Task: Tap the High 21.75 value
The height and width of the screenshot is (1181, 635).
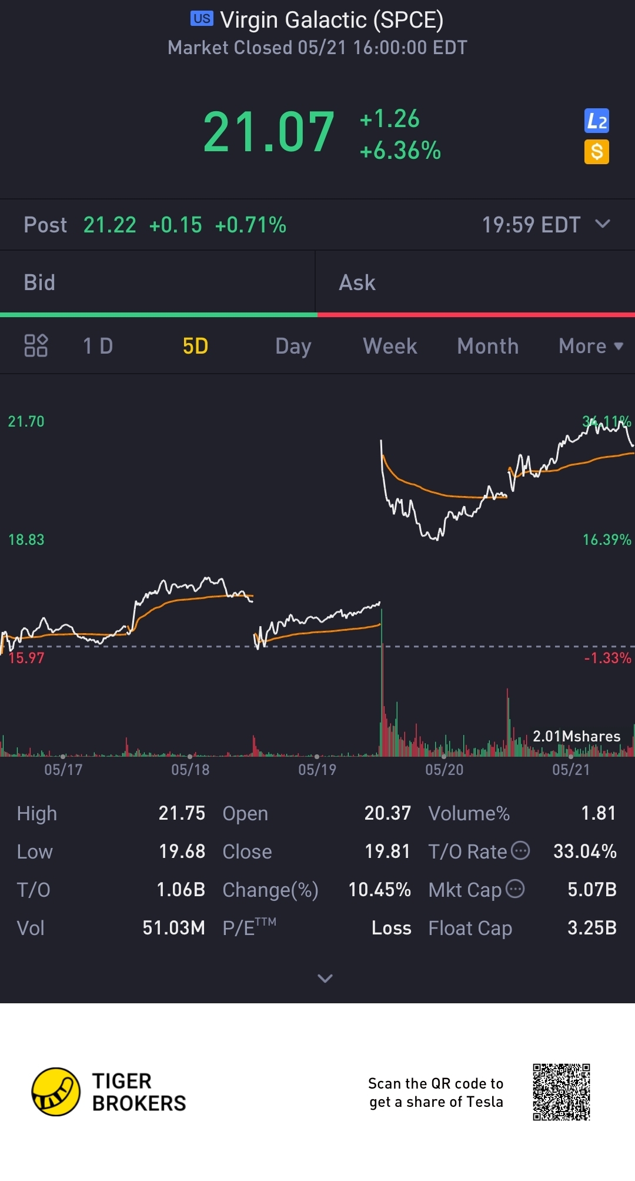Action: [182, 813]
